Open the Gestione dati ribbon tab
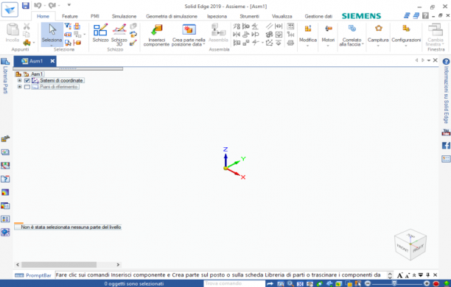This screenshot has width=451, height=287. (x=318, y=16)
